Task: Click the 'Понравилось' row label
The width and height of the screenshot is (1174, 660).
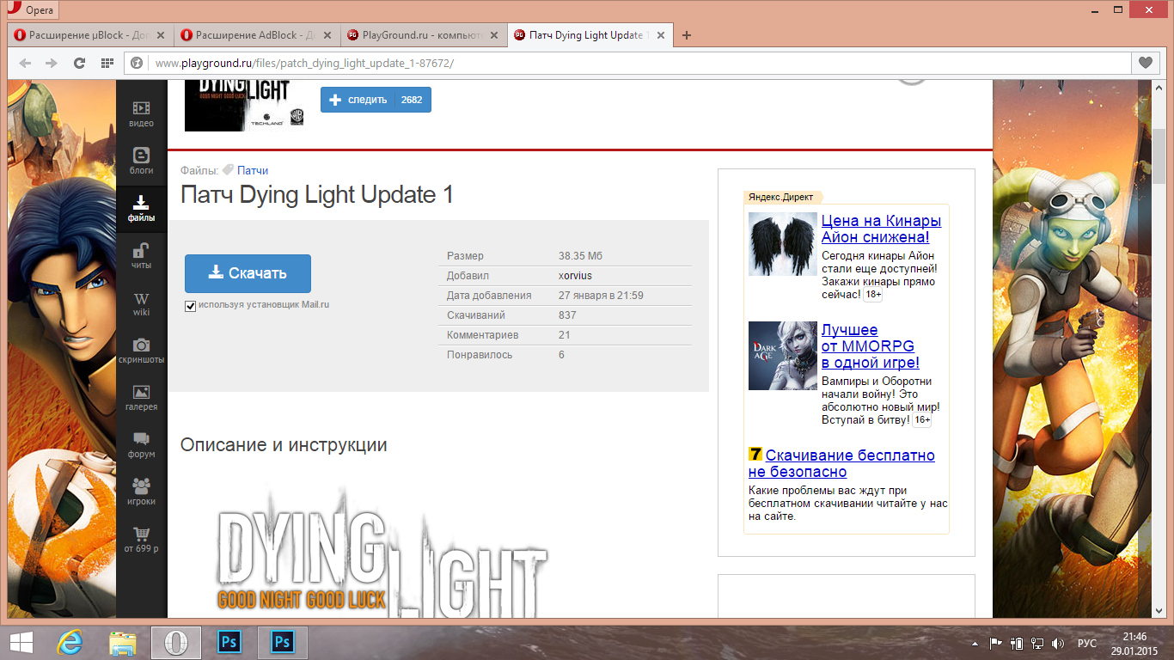Action: tap(480, 355)
